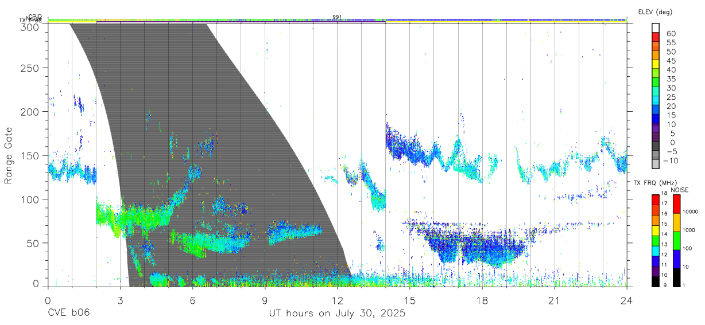Click the '200' tick on the Range Gate axis
705x325 pixels.
(x=31, y=112)
